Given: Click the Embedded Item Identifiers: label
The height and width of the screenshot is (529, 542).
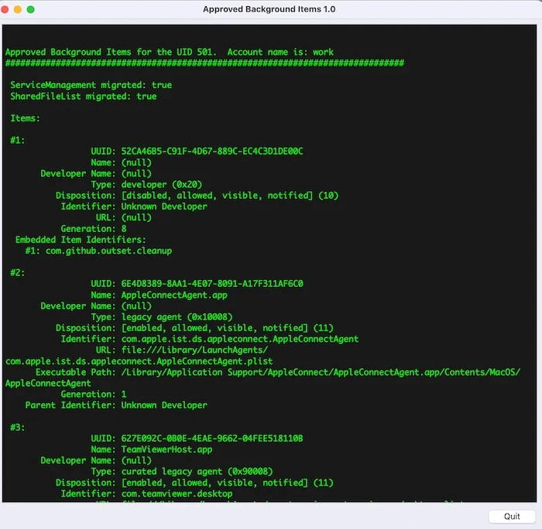Looking at the screenshot, I should click(81, 240).
